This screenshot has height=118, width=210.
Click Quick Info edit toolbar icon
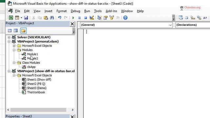tap(193, 18)
